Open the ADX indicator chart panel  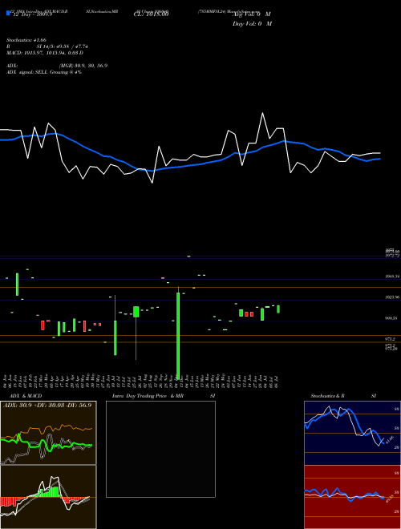coord(48,433)
